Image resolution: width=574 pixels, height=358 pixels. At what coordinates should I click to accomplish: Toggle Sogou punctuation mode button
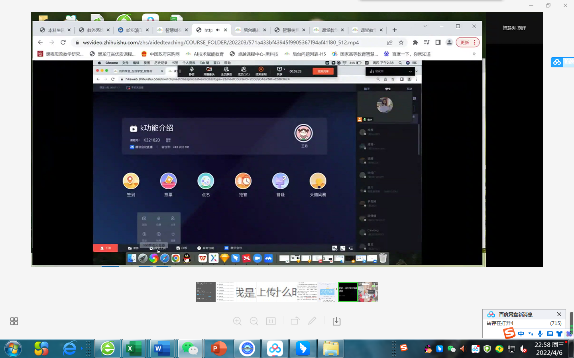coord(531,334)
